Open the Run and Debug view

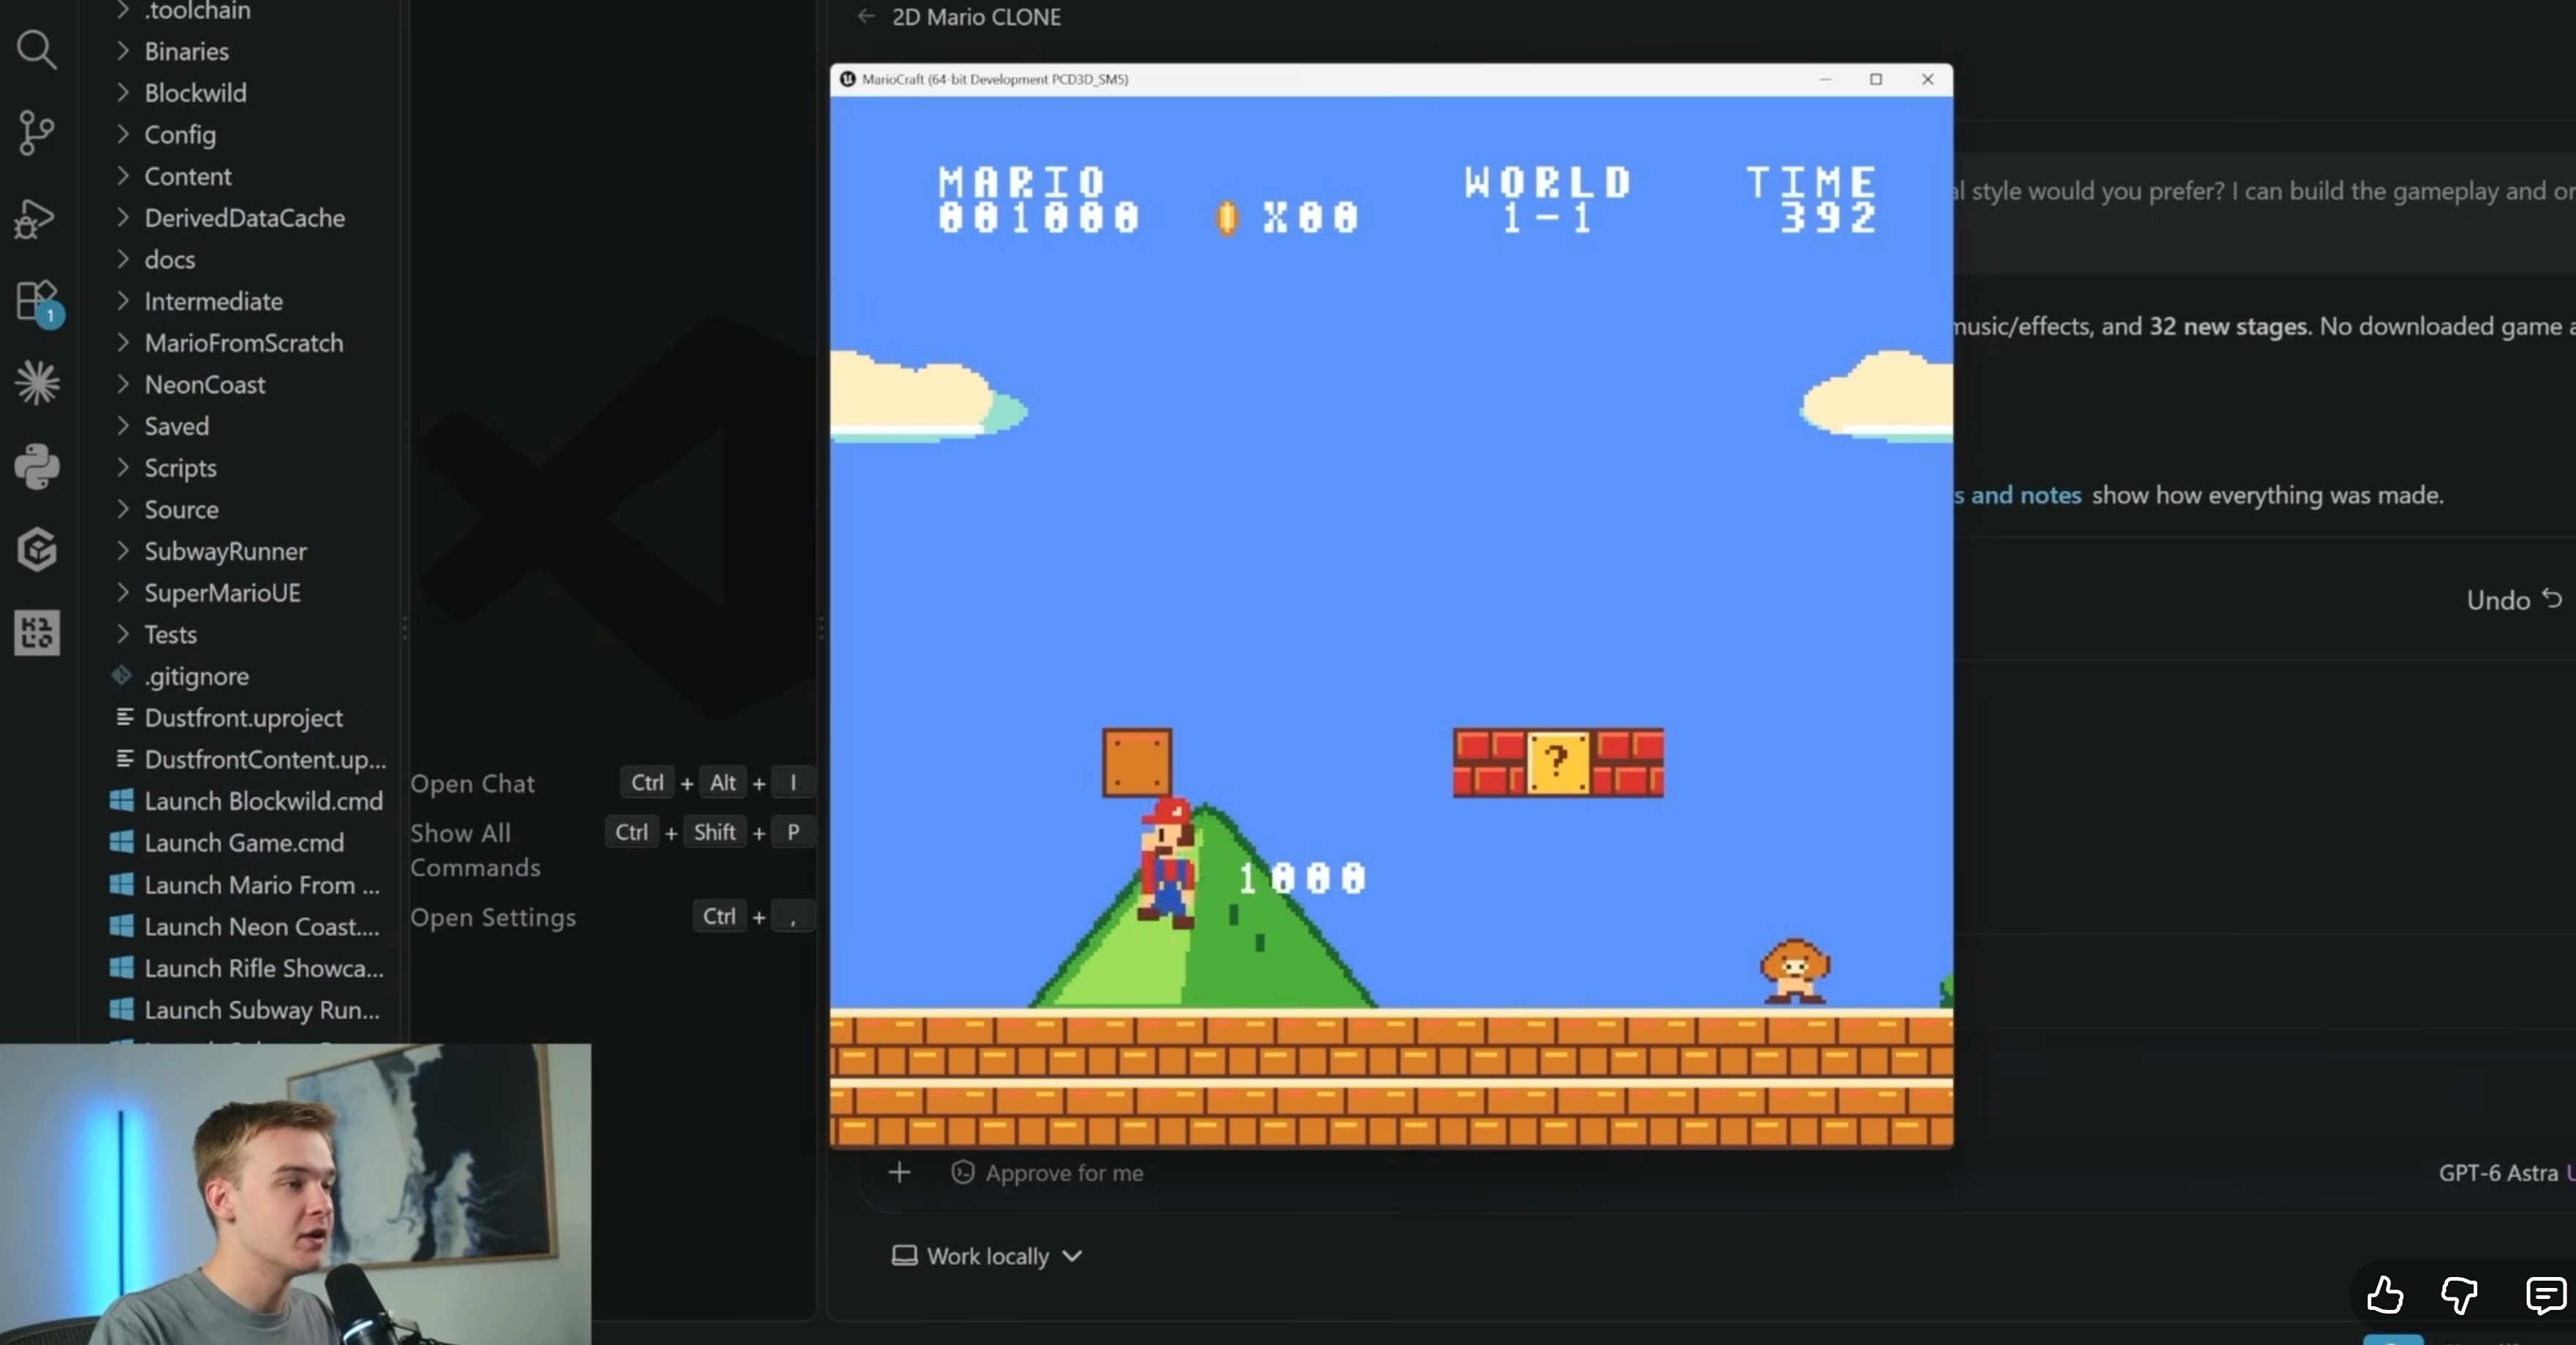tap(35, 218)
